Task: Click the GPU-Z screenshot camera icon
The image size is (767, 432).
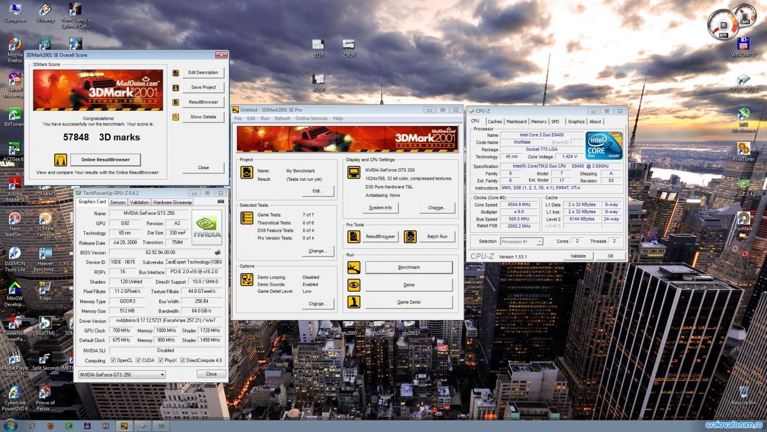Action: point(220,202)
